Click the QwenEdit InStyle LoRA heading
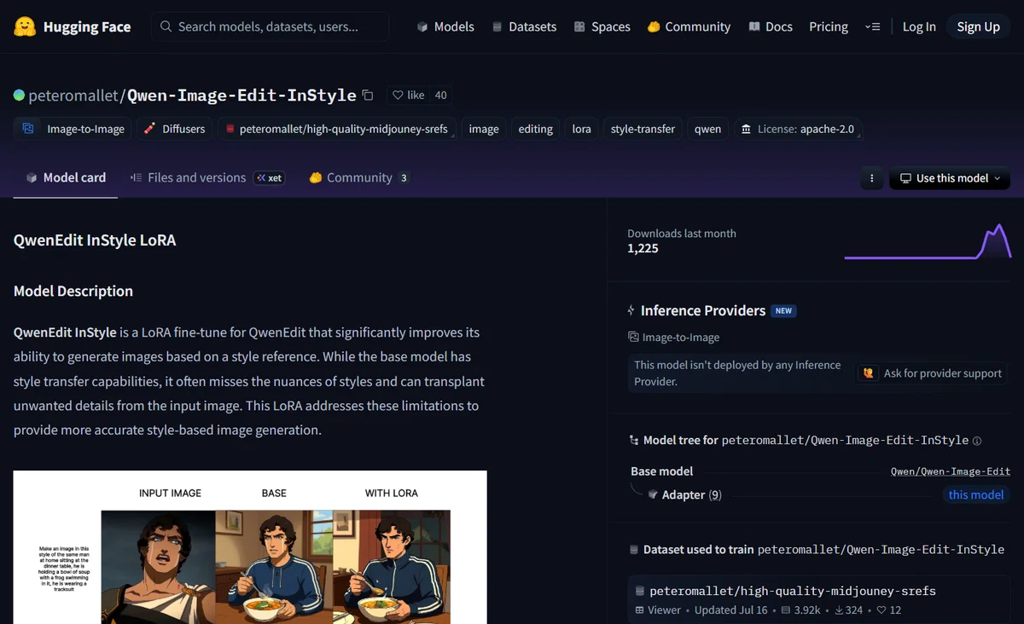 pyautogui.click(x=95, y=240)
